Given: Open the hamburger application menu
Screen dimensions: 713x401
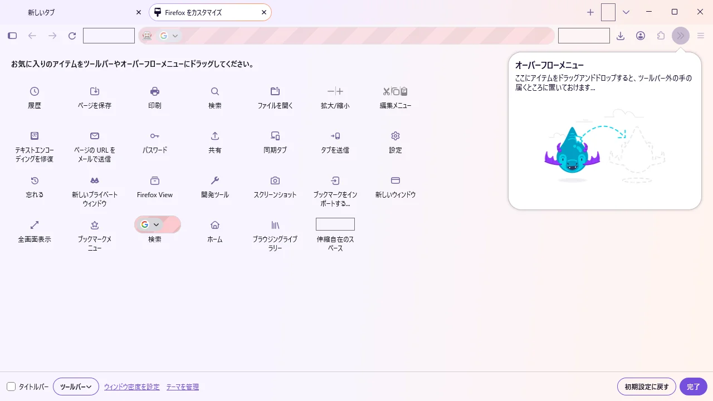Looking at the screenshot, I should coord(701,36).
